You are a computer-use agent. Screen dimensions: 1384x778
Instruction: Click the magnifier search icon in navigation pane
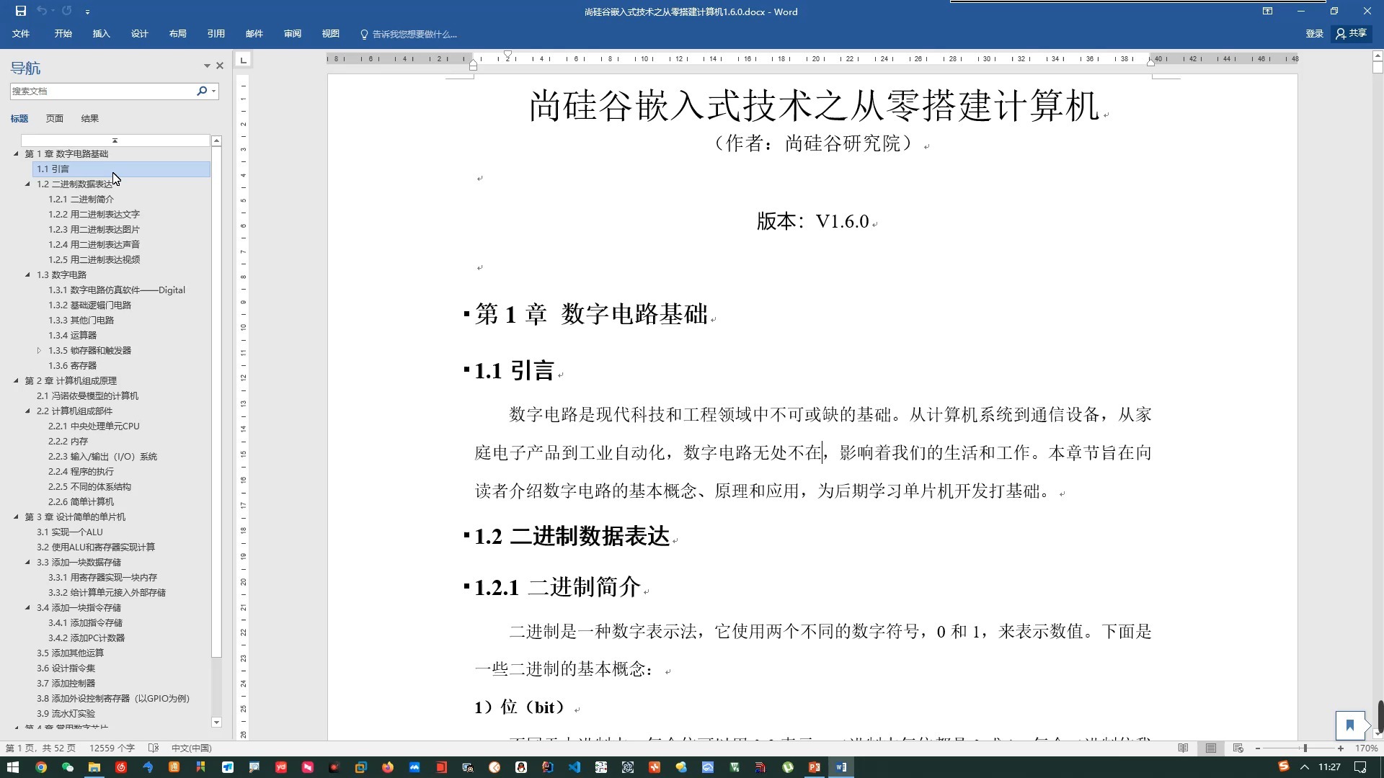(x=202, y=91)
